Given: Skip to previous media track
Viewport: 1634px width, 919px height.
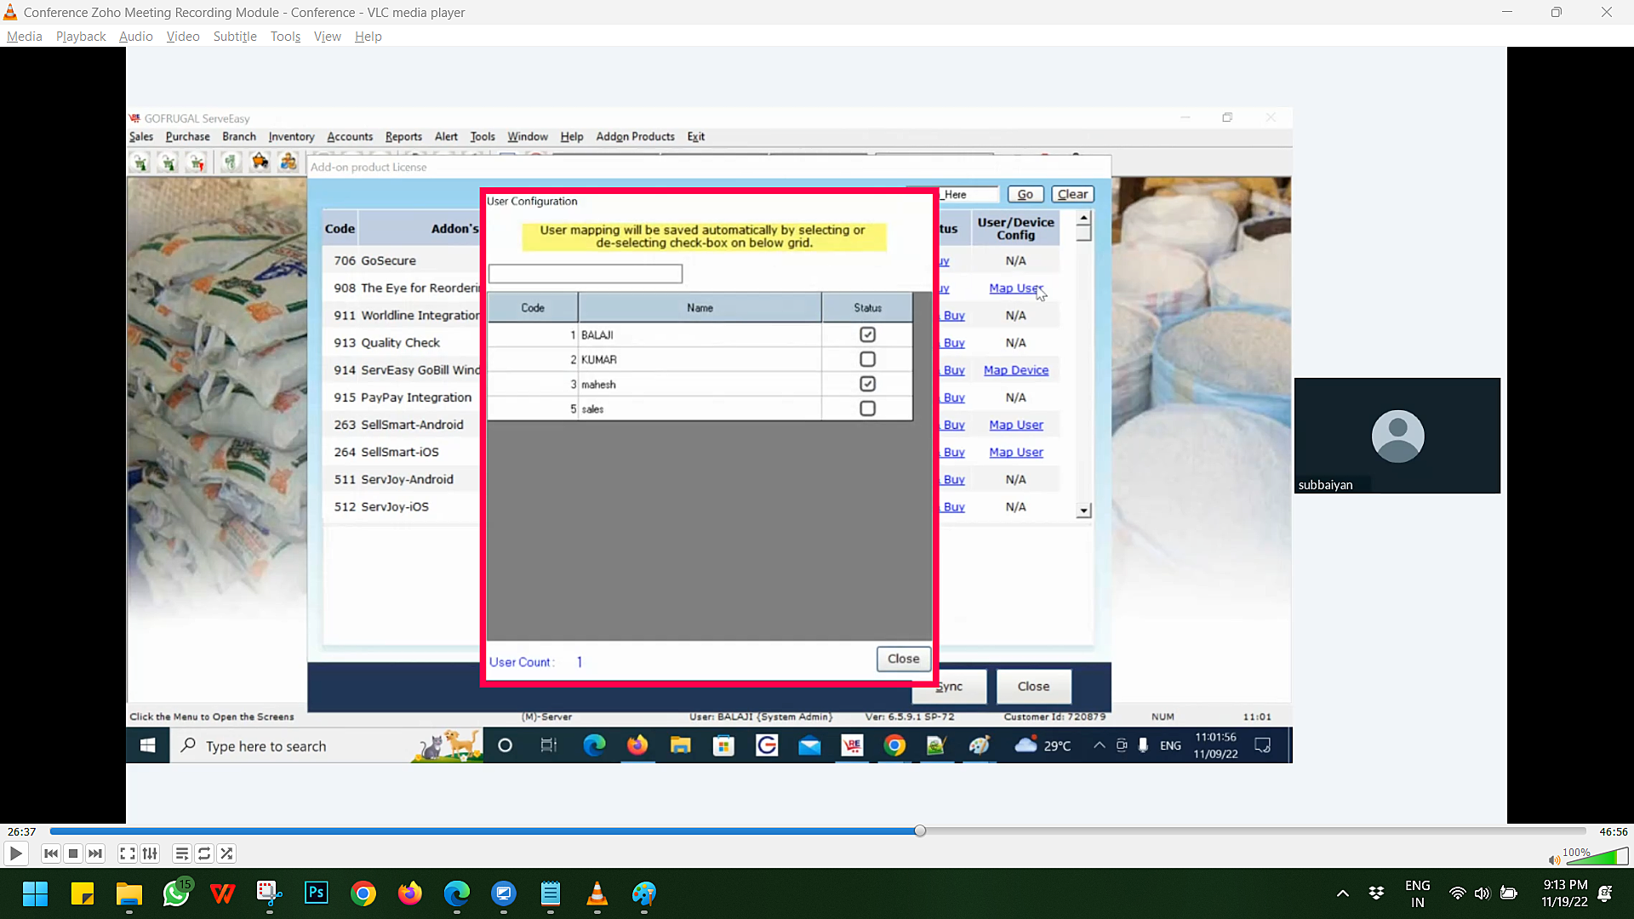Looking at the screenshot, I should [x=51, y=853].
